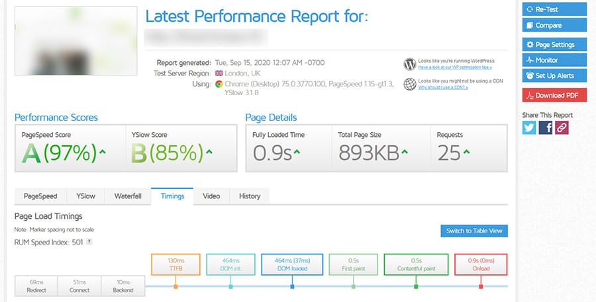Image resolution: width=596 pixels, height=302 pixels.
Task: Open Page Settings
Action: (x=554, y=44)
